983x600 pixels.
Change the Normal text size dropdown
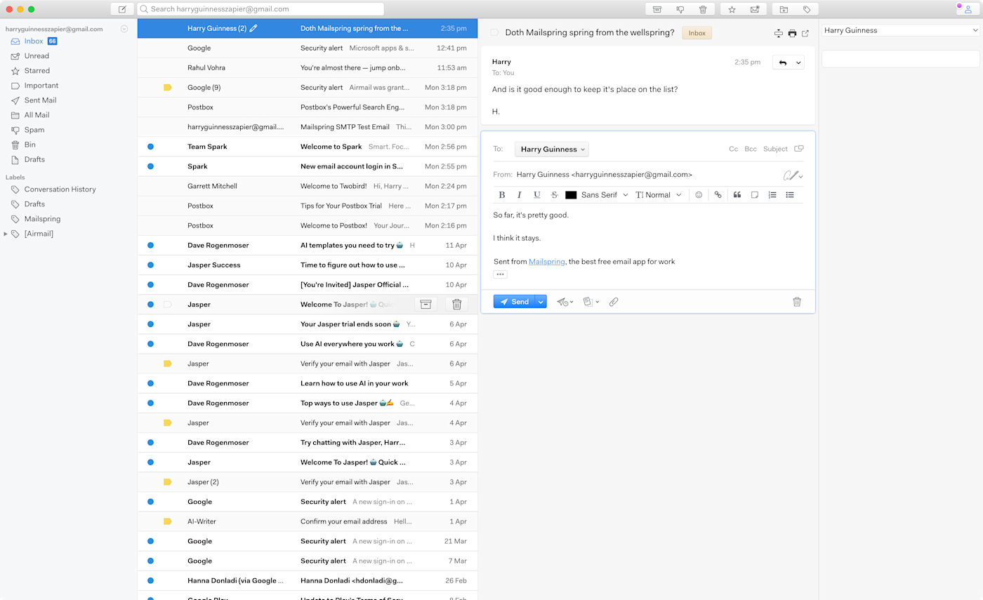659,195
